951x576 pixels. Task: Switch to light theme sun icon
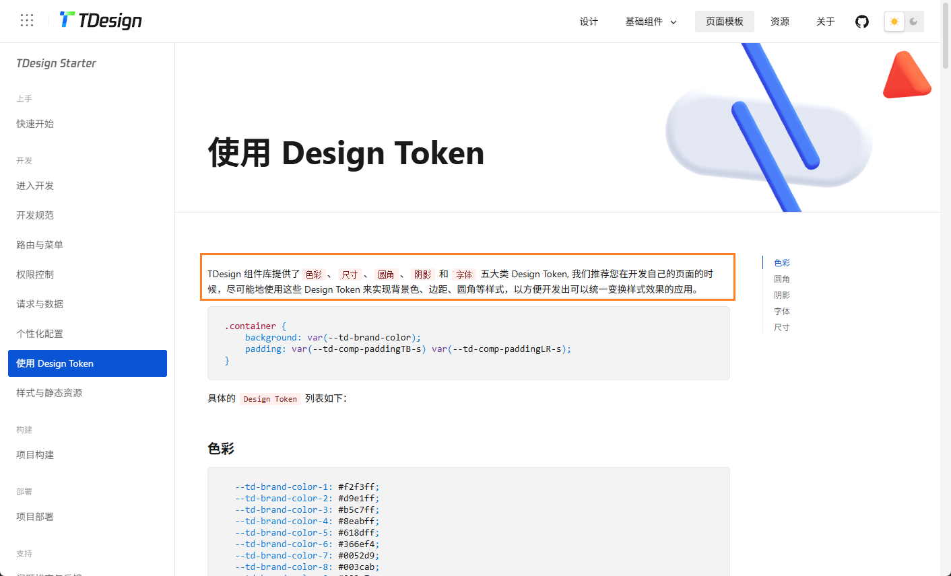coord(894,22)
